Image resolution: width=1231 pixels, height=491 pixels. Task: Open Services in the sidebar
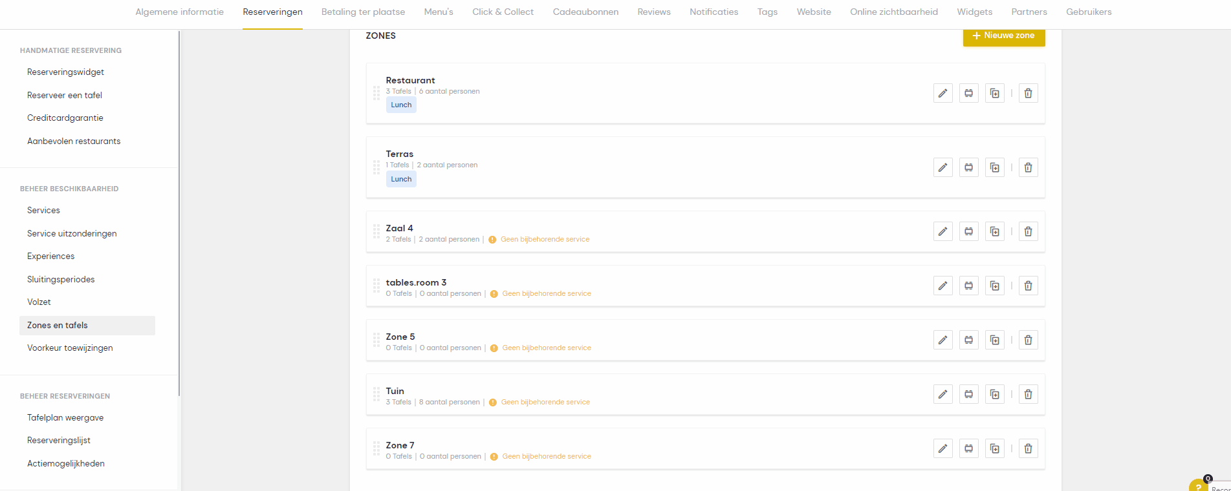pyautogui.click(x=43, y=210)
